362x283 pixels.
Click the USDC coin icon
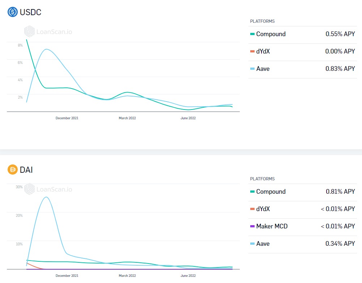click(x=13, y=12)
